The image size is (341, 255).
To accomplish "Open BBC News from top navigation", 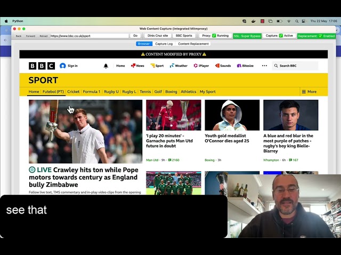I will click(137, 66).
